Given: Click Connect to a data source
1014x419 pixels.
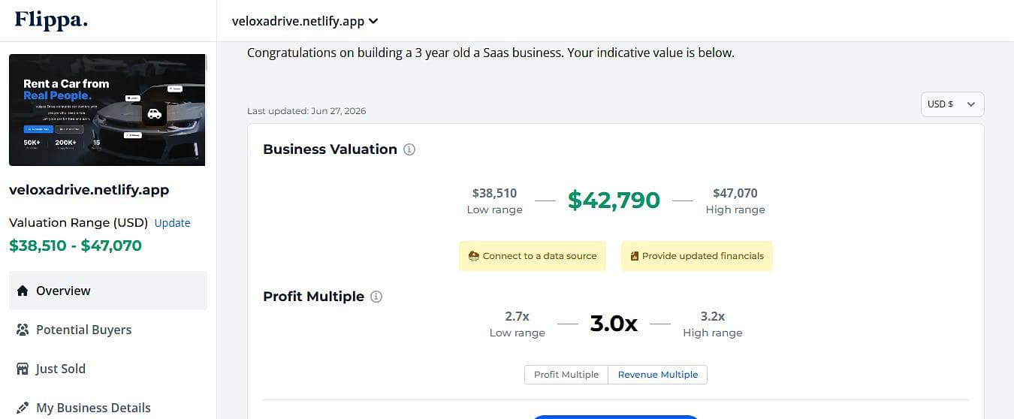Looking at the screenshot, I should pos(532,256).
